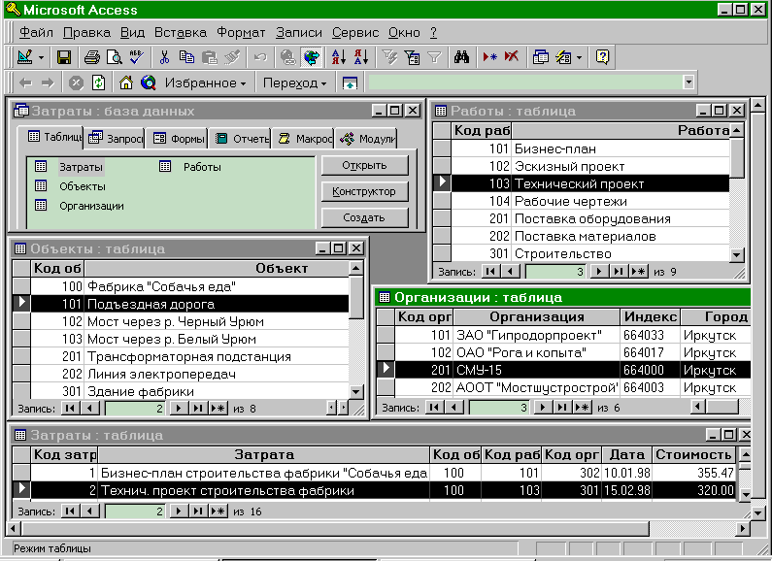
Task: Switch to the Запросы tab
Action: pos(116,138)
